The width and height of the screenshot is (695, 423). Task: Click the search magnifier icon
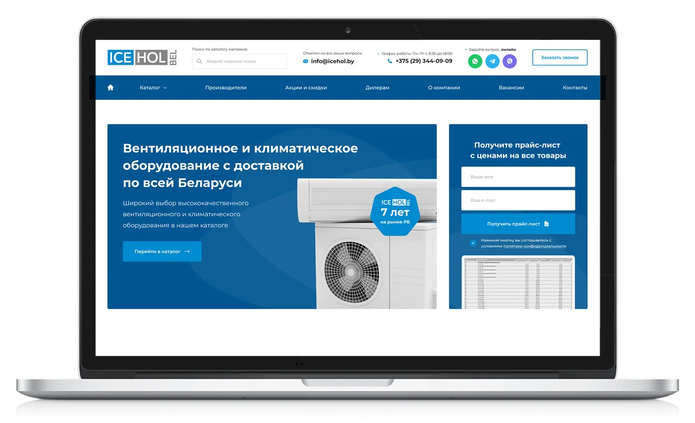pos(199,62)
